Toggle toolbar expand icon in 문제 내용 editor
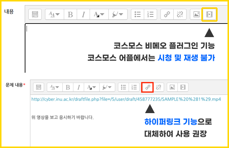The height and width of the screenshot is (148, 229). coord(39,87)
